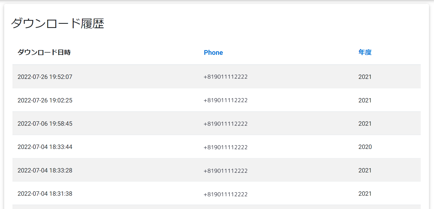This screenshot has height=209, width=434.
Task: Sort table by the Phone column header
Action: click(213, 53)
